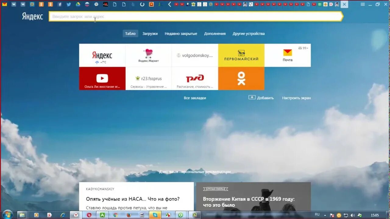The image size is (390, 219).
Task: Click the Добавить tile button
Action: point(261,98)
